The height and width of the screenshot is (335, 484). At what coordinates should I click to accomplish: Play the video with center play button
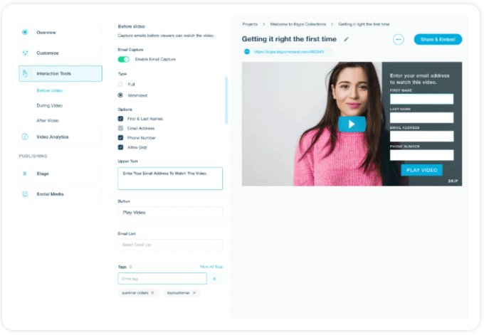tap(352, 124)
